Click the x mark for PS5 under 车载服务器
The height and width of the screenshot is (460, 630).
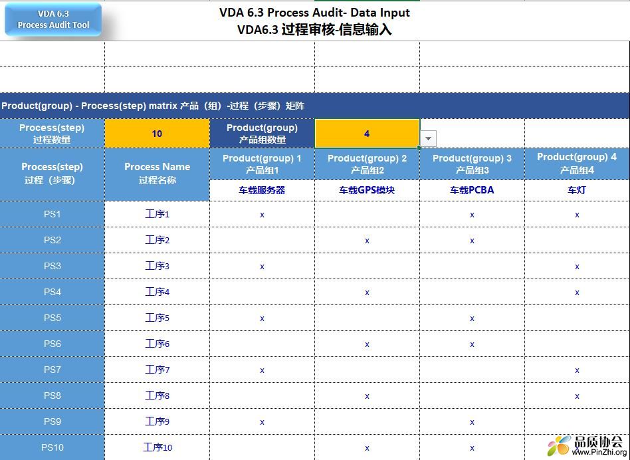coord(262,318)
